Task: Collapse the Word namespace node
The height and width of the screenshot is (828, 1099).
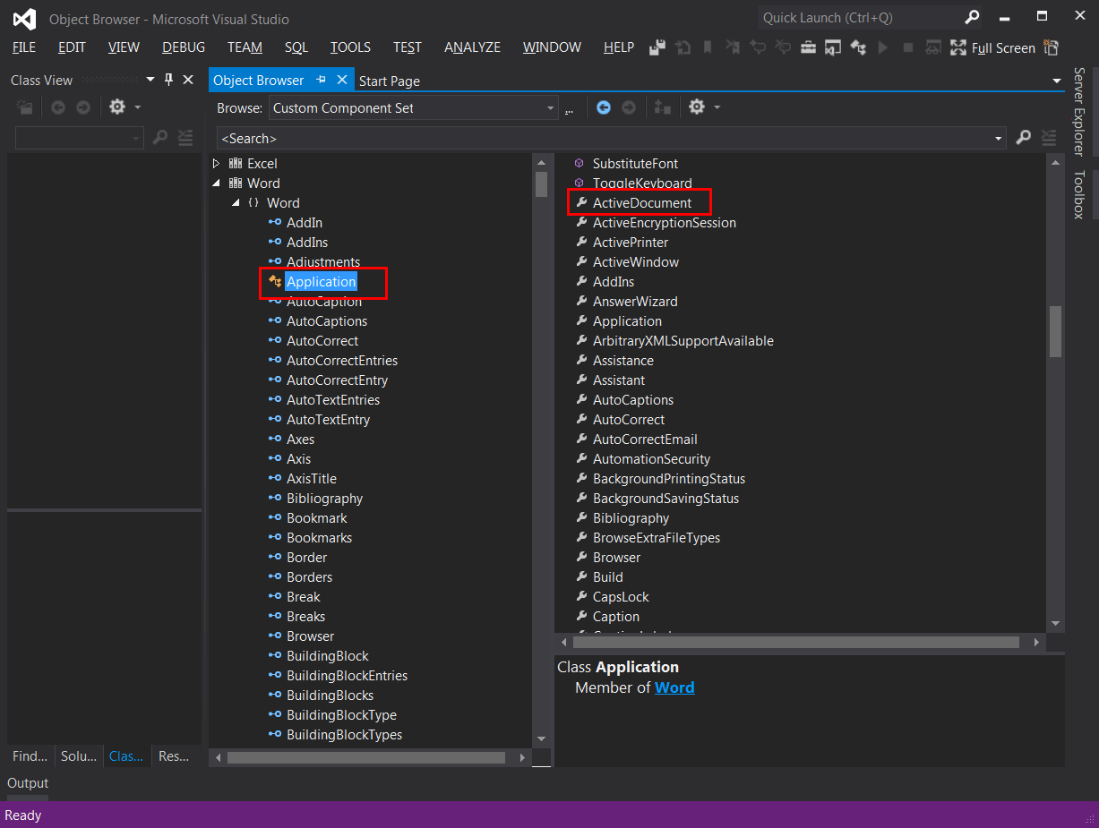Action: click(236, 202)
